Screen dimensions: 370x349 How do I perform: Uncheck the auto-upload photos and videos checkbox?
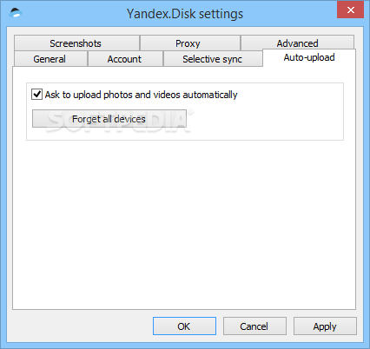click(x=36, y=95)
